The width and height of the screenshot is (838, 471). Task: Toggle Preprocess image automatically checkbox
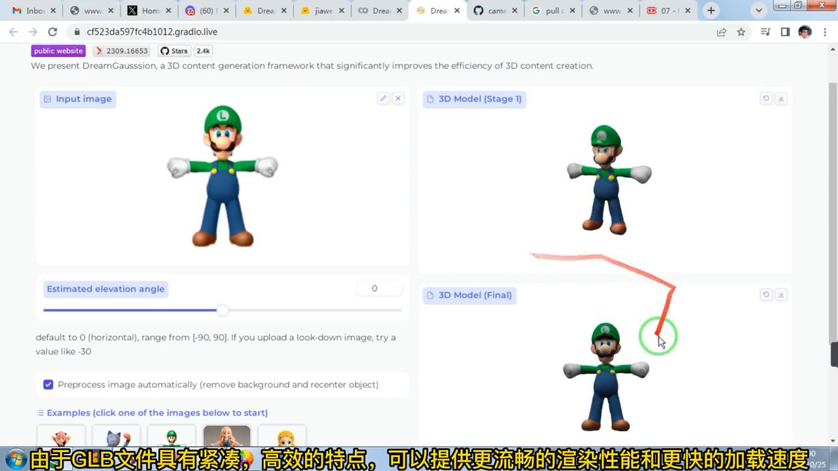point(48,385)
